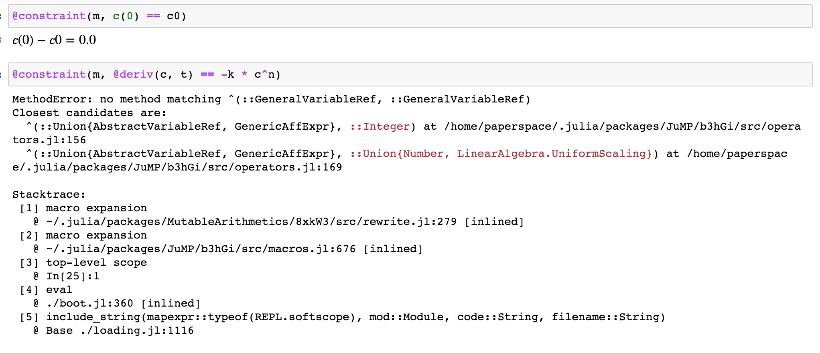Click the 'Stacktrace:' heading
The image size is (820, 353).
(x=49, y=195)
